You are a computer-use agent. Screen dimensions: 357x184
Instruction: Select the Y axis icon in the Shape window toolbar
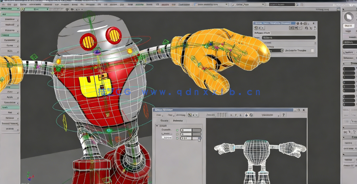coord(235,115)
